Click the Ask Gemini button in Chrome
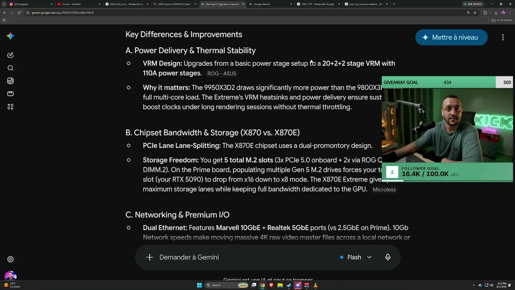Viewport: 515px width, 290px height. click(x=473, y=4)
